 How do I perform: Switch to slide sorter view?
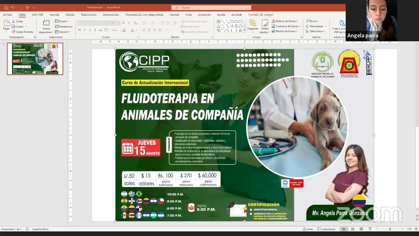(x=353, y=229)
